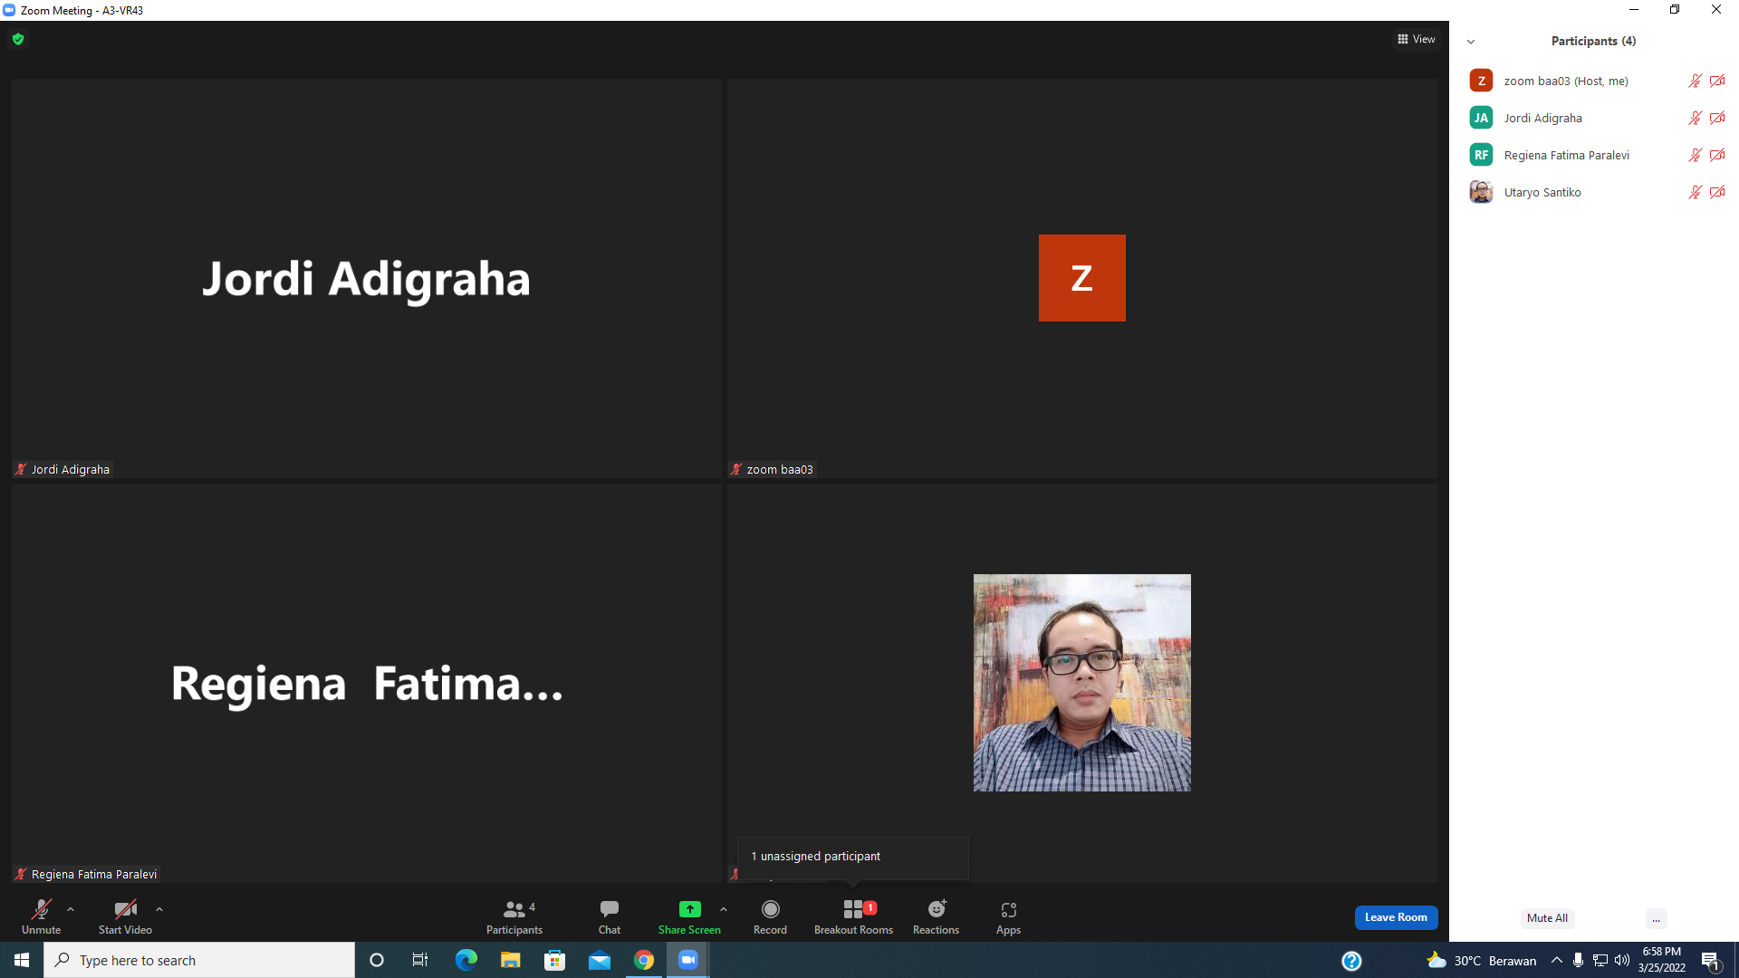Click the orange Z avatar in participants list
The image size is (1739, 978).
click(1481, 81)
